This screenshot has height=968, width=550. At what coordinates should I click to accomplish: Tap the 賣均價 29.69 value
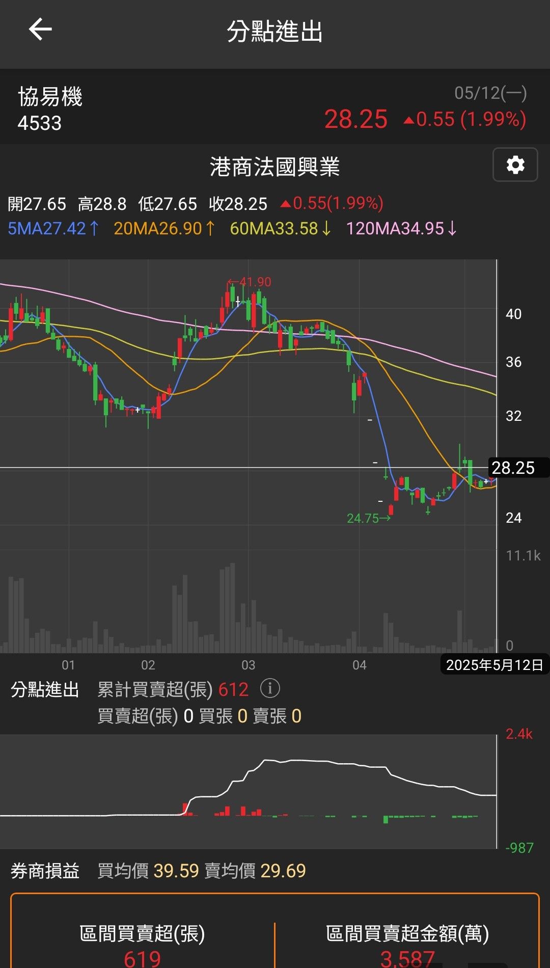tap(283, 871)
